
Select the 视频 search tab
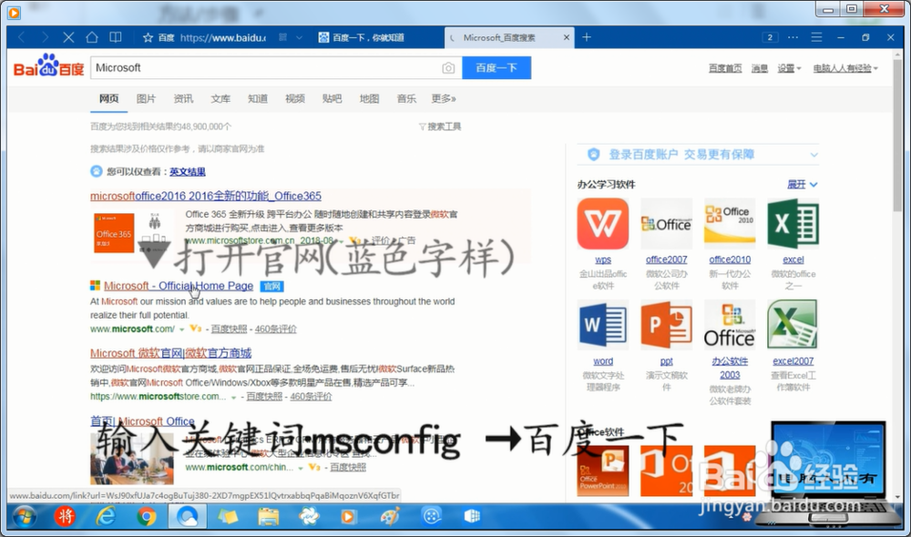coord(294,98)
